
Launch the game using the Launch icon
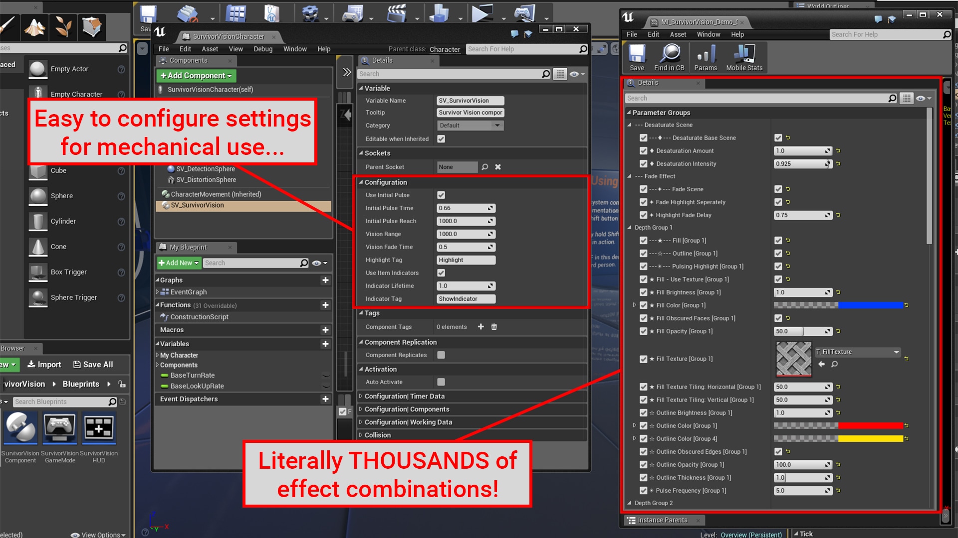coord(524,13)
